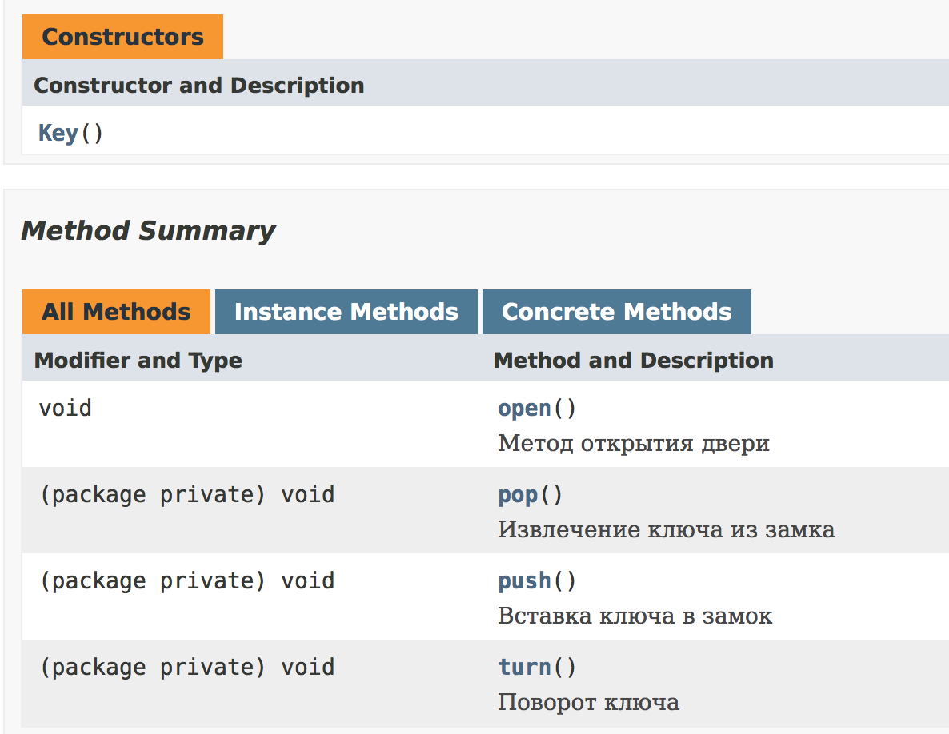
Task: Click the description 'Извлечение ключа из замка'
Action: [x=667, y=529]
